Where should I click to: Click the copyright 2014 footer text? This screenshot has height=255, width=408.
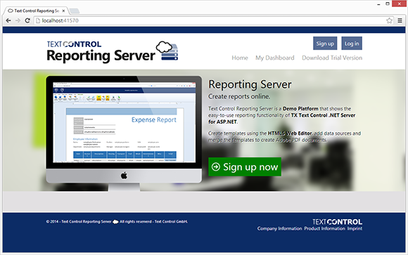117,222
